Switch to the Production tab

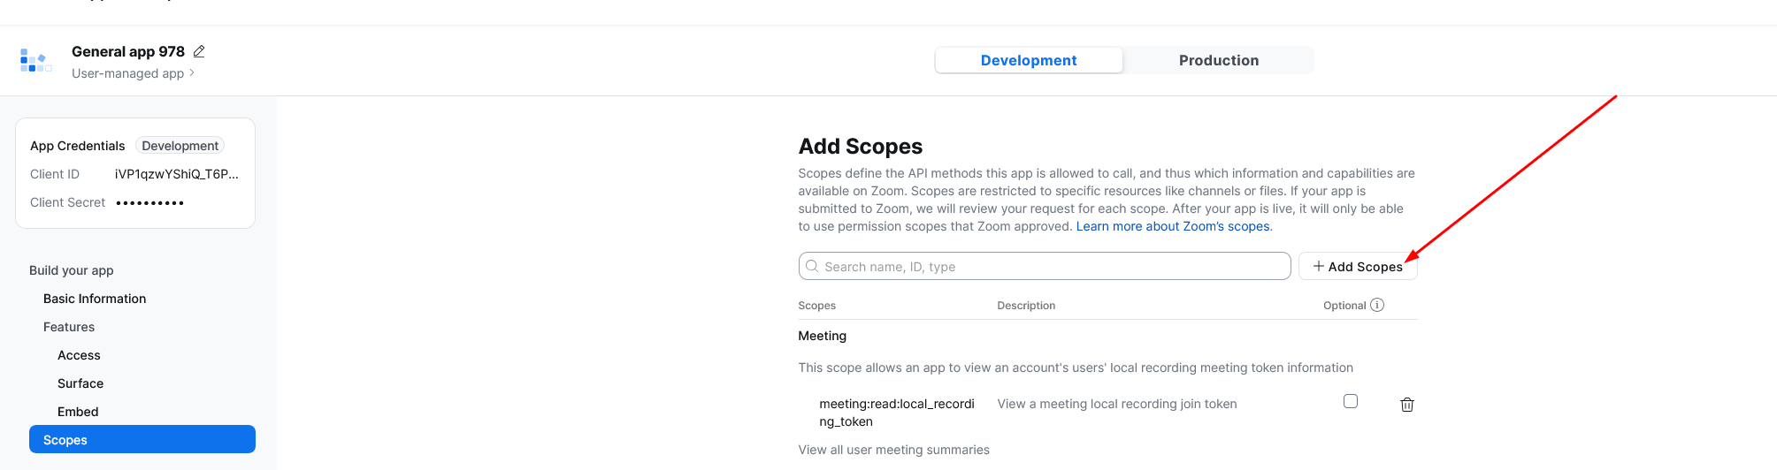tap(1218, 60)
